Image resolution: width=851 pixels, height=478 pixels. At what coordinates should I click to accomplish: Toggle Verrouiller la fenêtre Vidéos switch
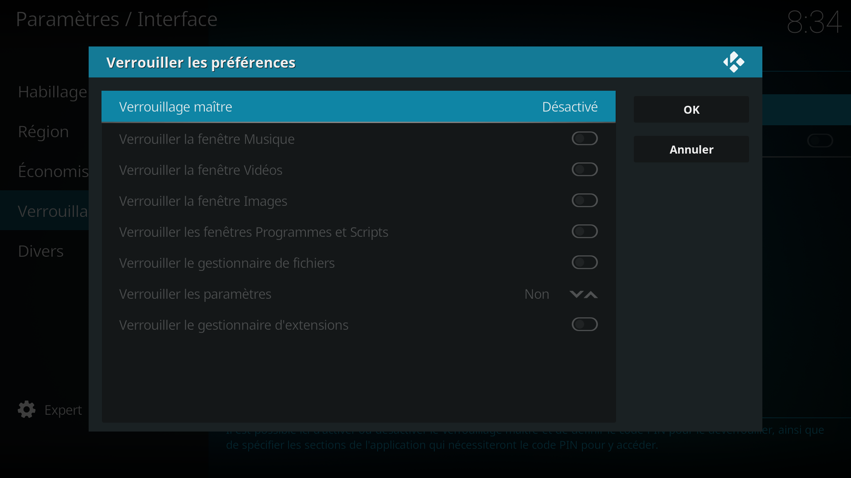585,170
